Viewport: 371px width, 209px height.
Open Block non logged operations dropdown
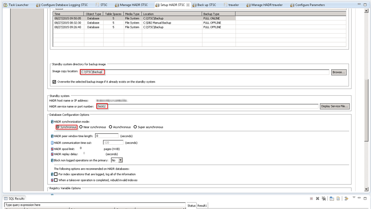(120, 160)
